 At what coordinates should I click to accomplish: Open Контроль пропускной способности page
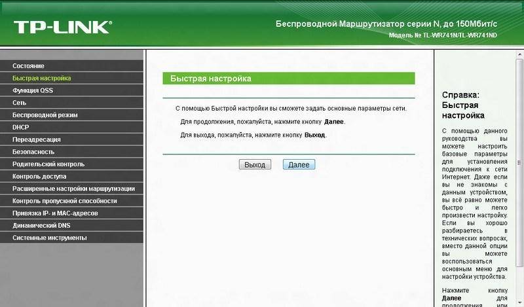point(64,201)
